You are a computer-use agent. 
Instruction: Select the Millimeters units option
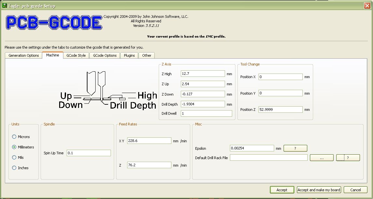14,147
